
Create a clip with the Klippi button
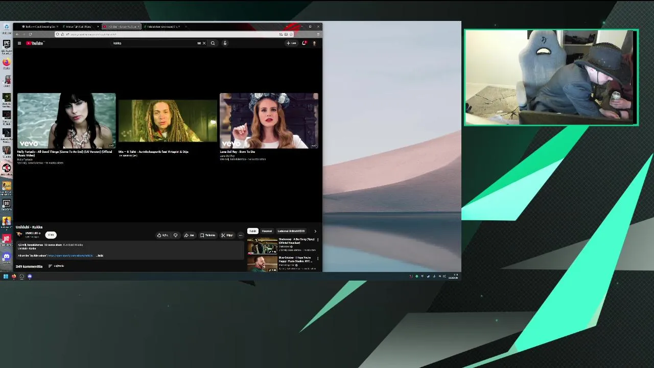click(x=227, y=235)
